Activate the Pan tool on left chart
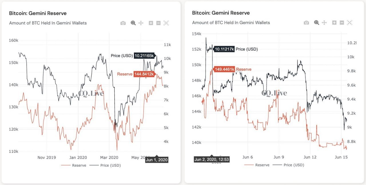 [141, 23]
